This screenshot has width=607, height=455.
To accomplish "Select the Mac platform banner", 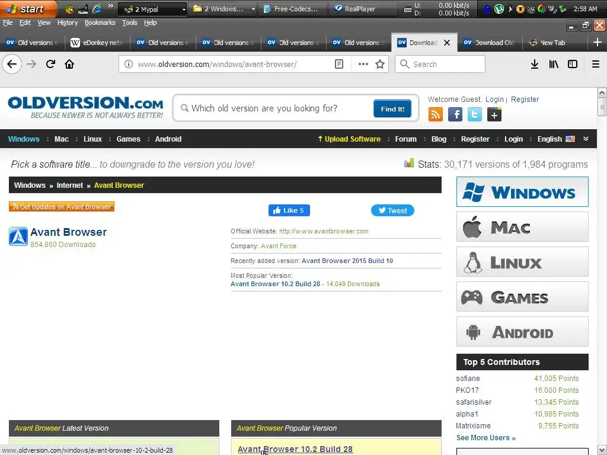I will (522, 227).
